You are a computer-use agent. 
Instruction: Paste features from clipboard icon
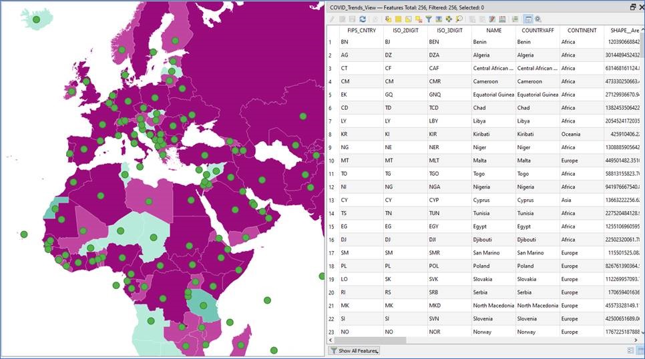pyautogui.click(x=483, y=19)
